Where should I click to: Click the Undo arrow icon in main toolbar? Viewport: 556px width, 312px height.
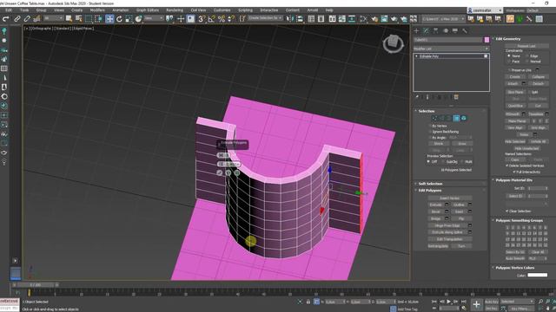tap(6, 19)
